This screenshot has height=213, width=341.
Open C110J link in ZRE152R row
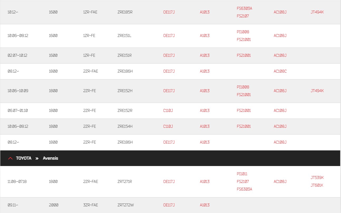[168, 111]
